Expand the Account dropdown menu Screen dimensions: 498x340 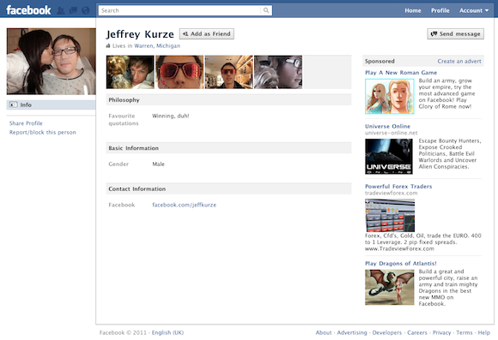tap(474, 11)
